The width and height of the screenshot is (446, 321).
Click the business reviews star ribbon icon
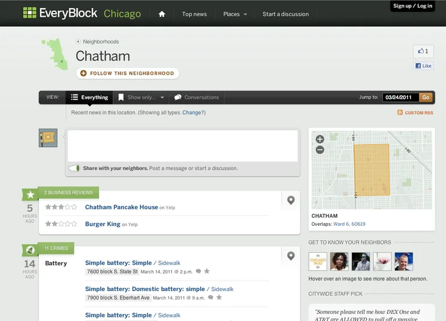pos(30,194)
